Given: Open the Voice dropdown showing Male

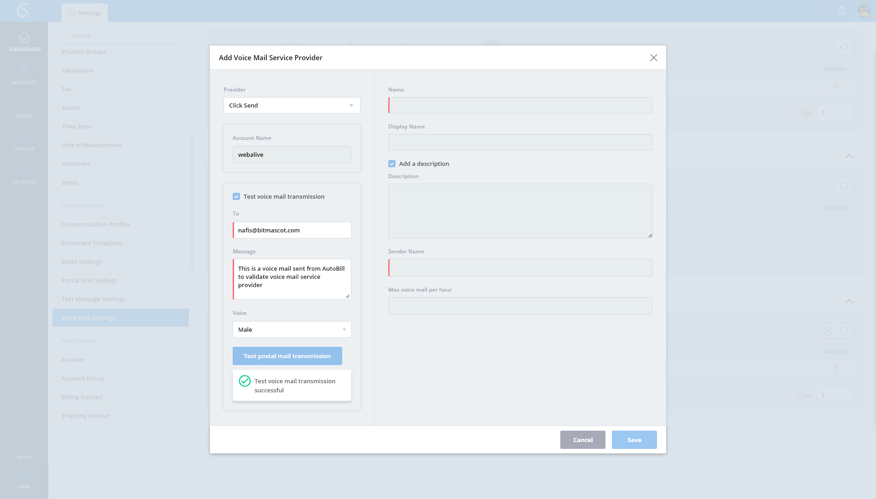Looking at the screenshot, I should tap(292, 329).
